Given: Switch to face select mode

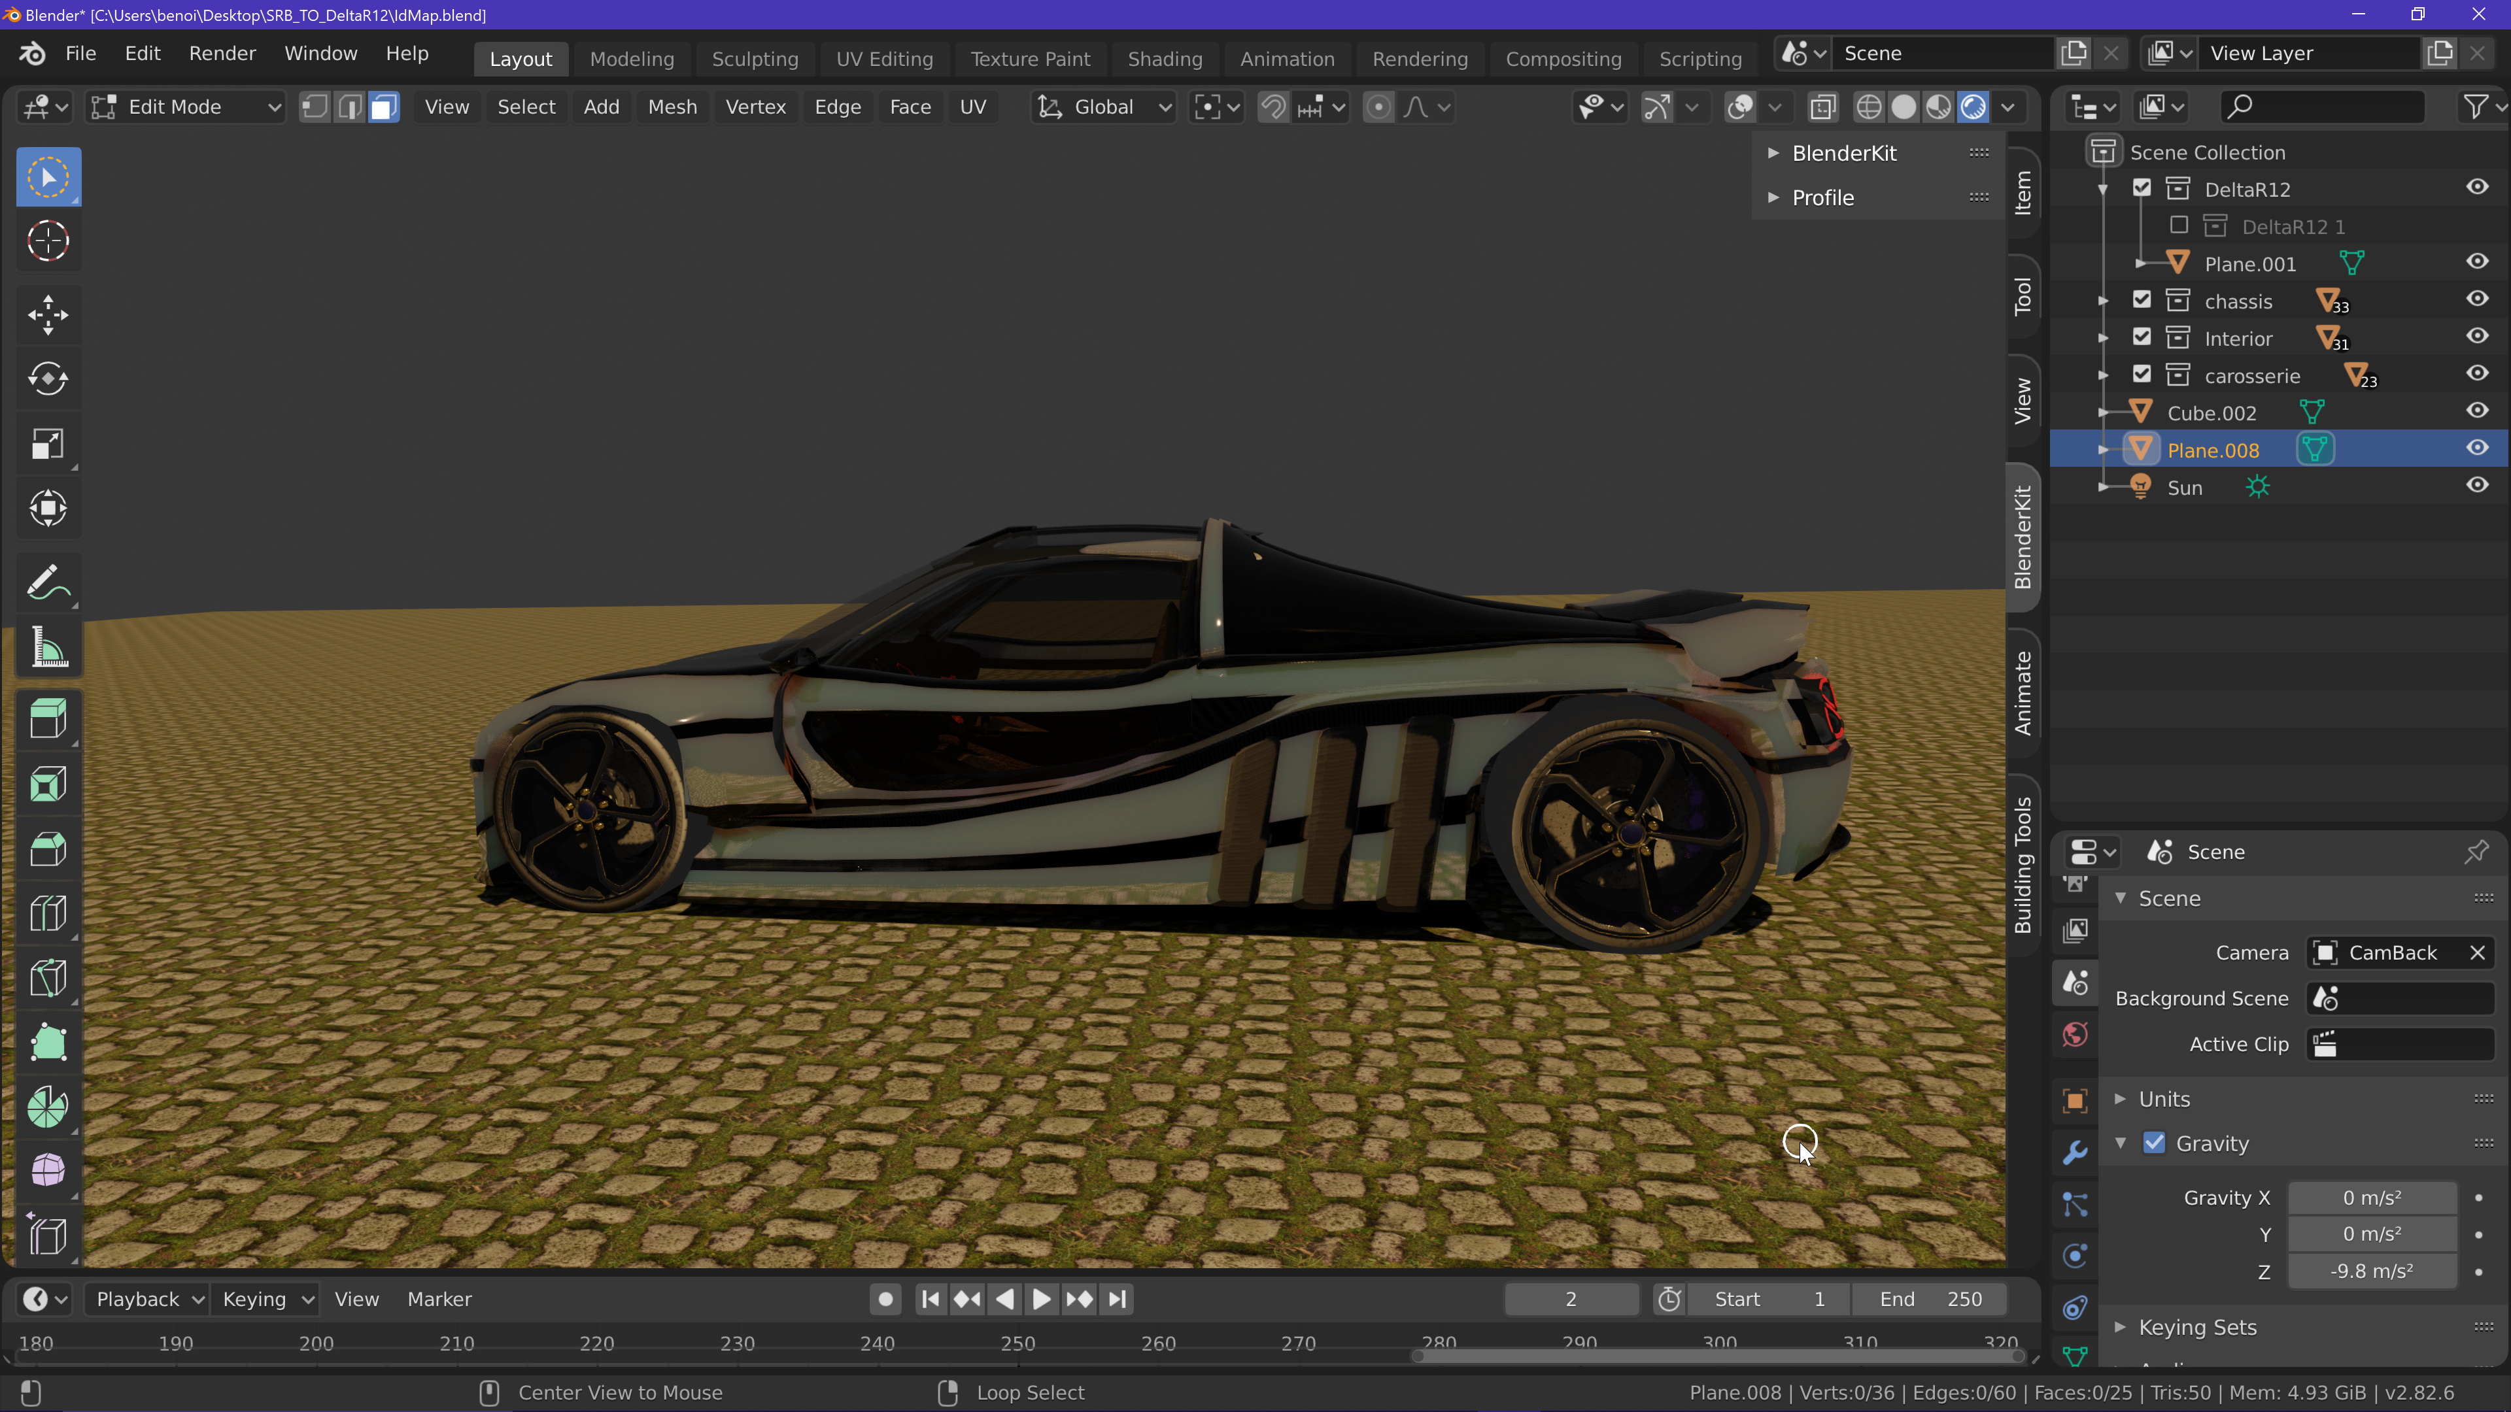Looking at the screenshot, I should pos(384,107).
